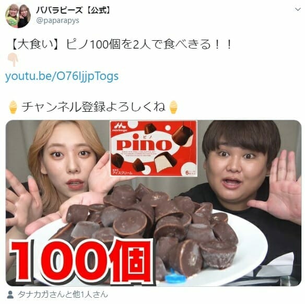
Task: Click the パパラピーズ profile avatar
Action: pyautogui.click(x=18, y=16)
